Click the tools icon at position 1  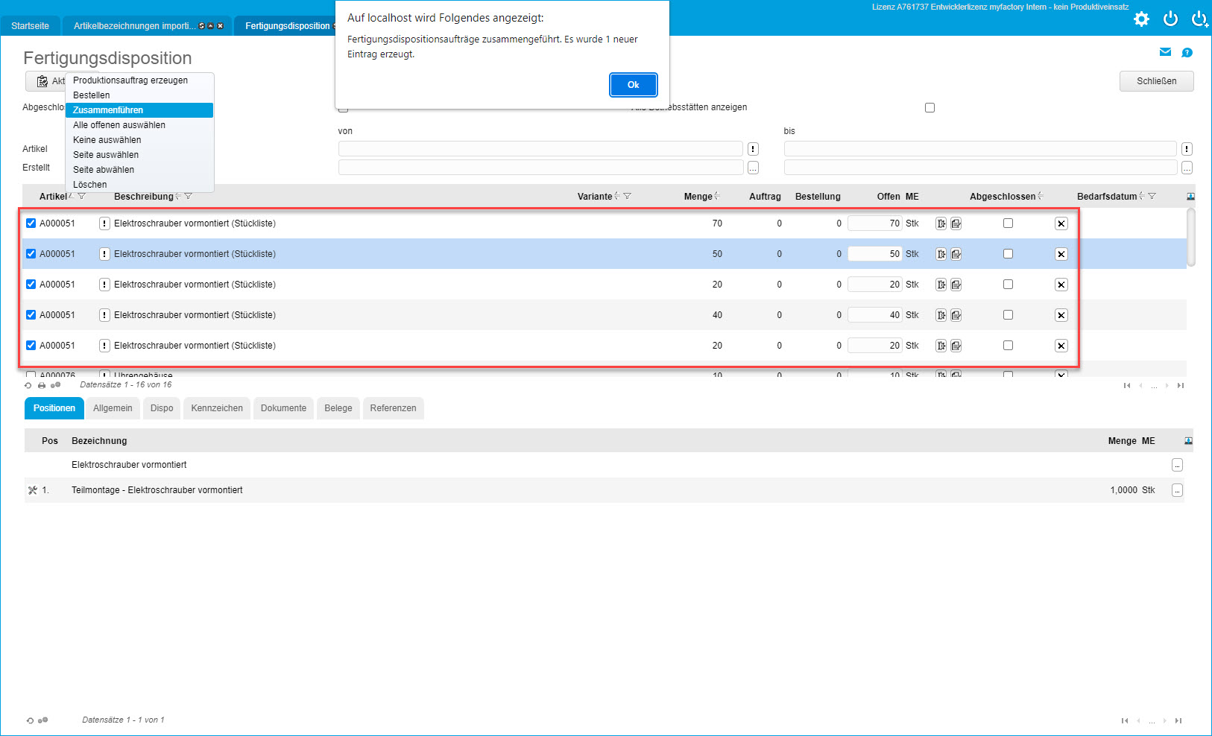point(32,490)
